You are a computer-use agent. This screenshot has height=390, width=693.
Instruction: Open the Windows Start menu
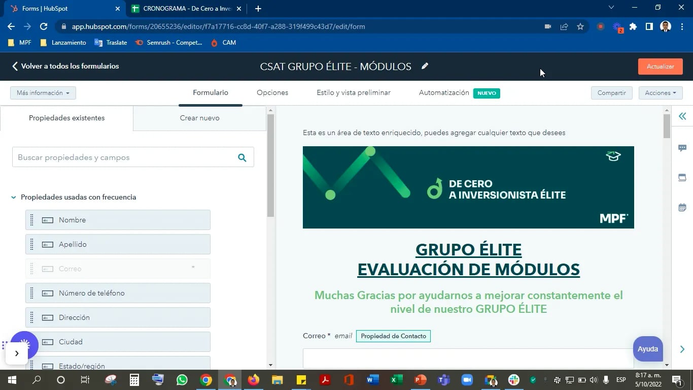coord(12,380)
